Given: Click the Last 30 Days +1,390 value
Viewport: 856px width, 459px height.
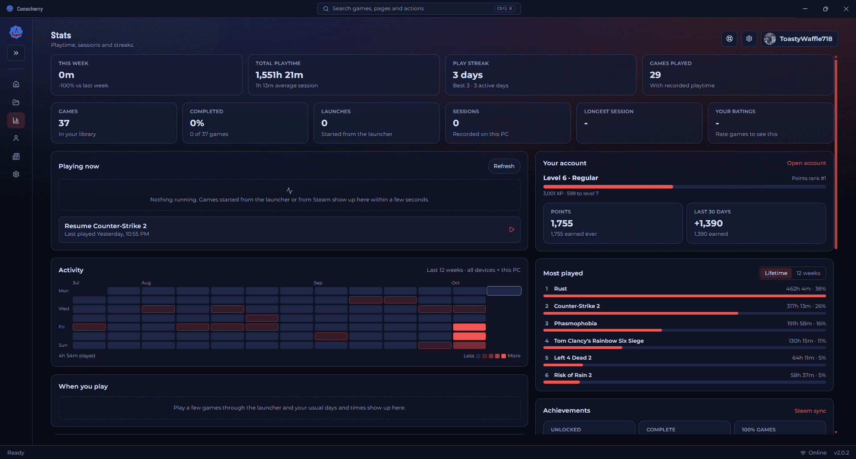Looking at the screenshot, I should [708, 223].
